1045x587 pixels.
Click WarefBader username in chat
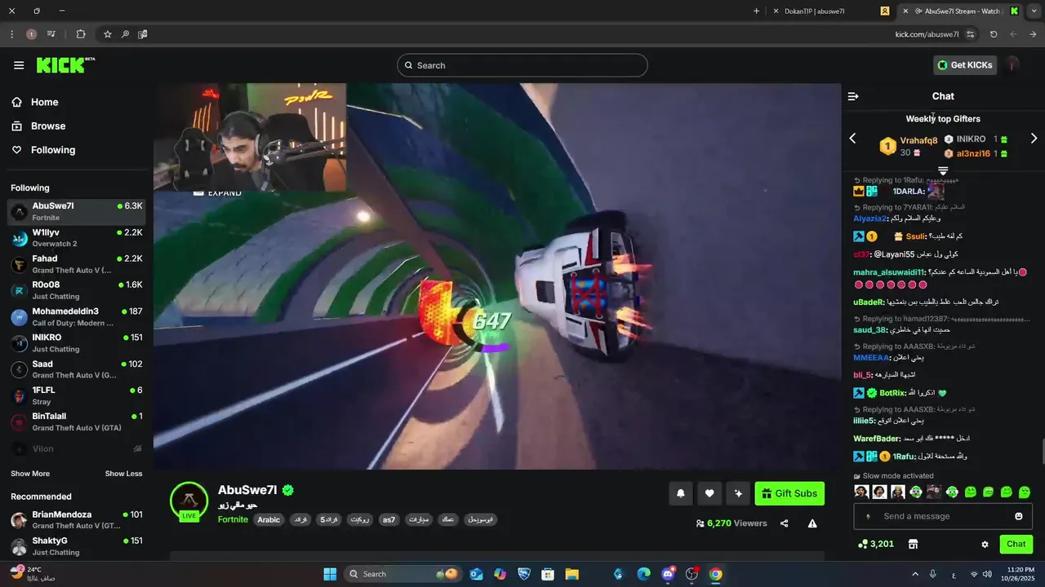coord(877,439)
